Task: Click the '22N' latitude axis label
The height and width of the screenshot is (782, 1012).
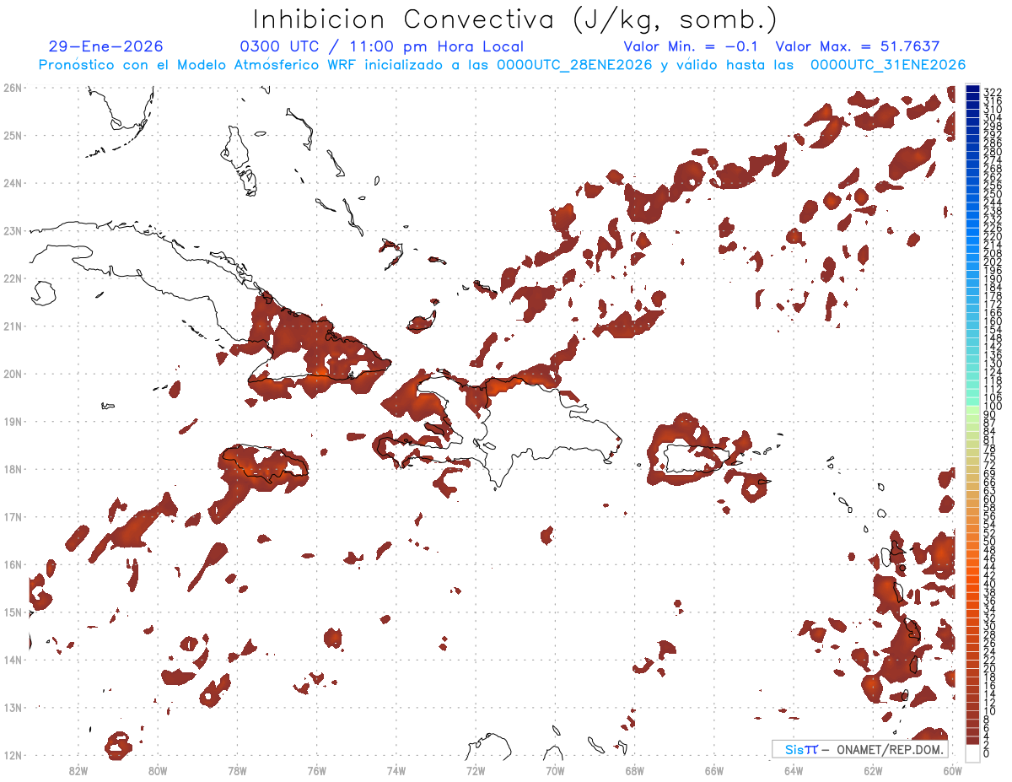Action: pos(13,278)
